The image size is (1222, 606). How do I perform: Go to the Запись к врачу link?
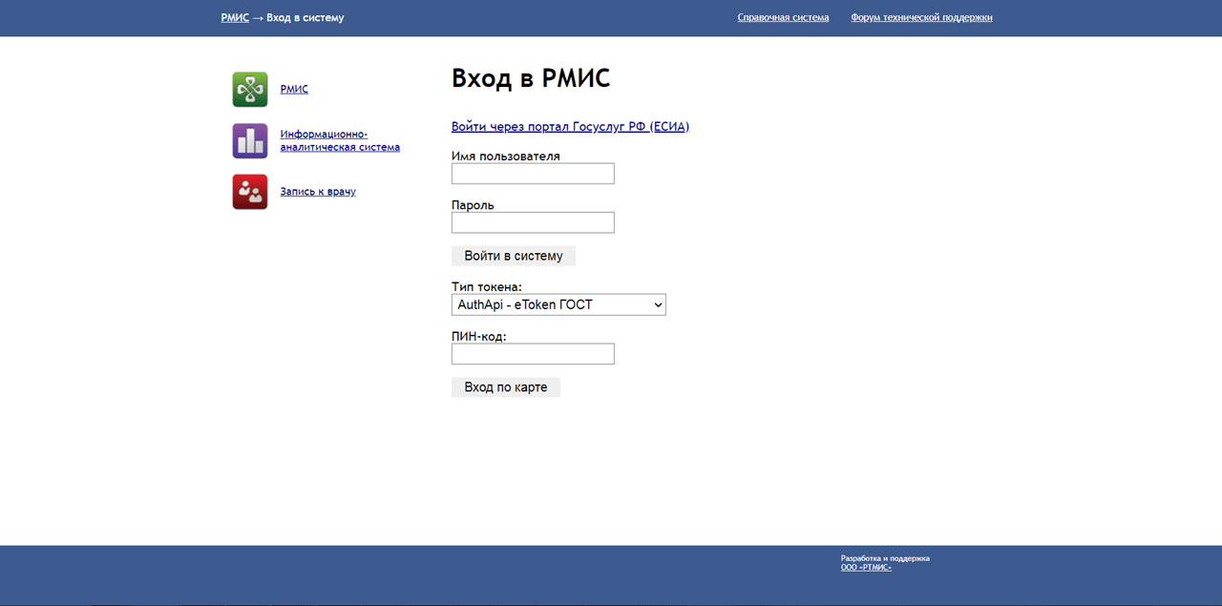click(x=318, y=192)
